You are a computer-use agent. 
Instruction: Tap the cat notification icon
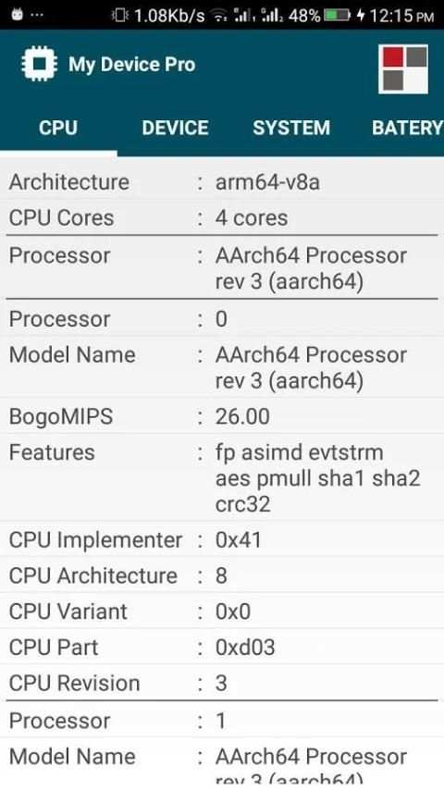pos(18,15)
